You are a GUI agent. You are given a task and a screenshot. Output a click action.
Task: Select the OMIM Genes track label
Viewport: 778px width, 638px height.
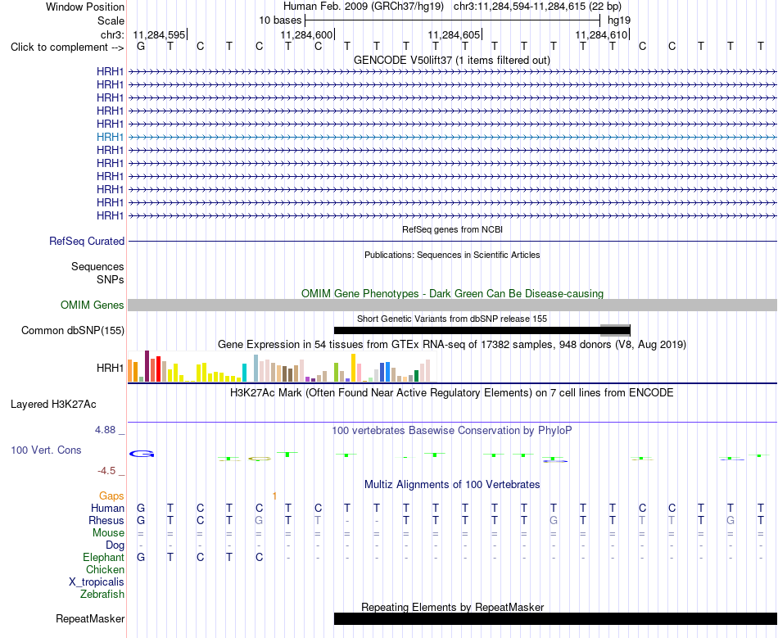click(x=93, y=305)
